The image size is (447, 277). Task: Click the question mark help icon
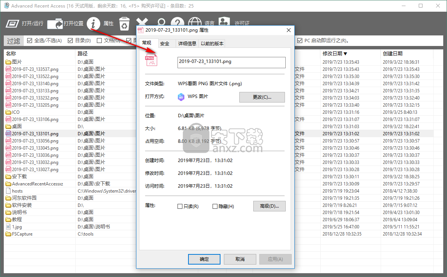pos(177,22)
